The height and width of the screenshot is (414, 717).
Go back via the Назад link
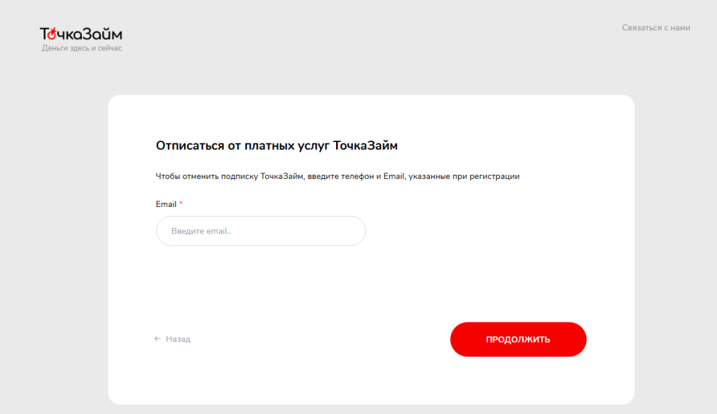[x=172, y=339]
